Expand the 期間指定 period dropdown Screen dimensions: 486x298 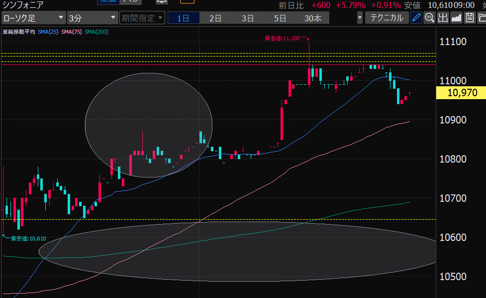pyautogui.click(x=142, y=18)
